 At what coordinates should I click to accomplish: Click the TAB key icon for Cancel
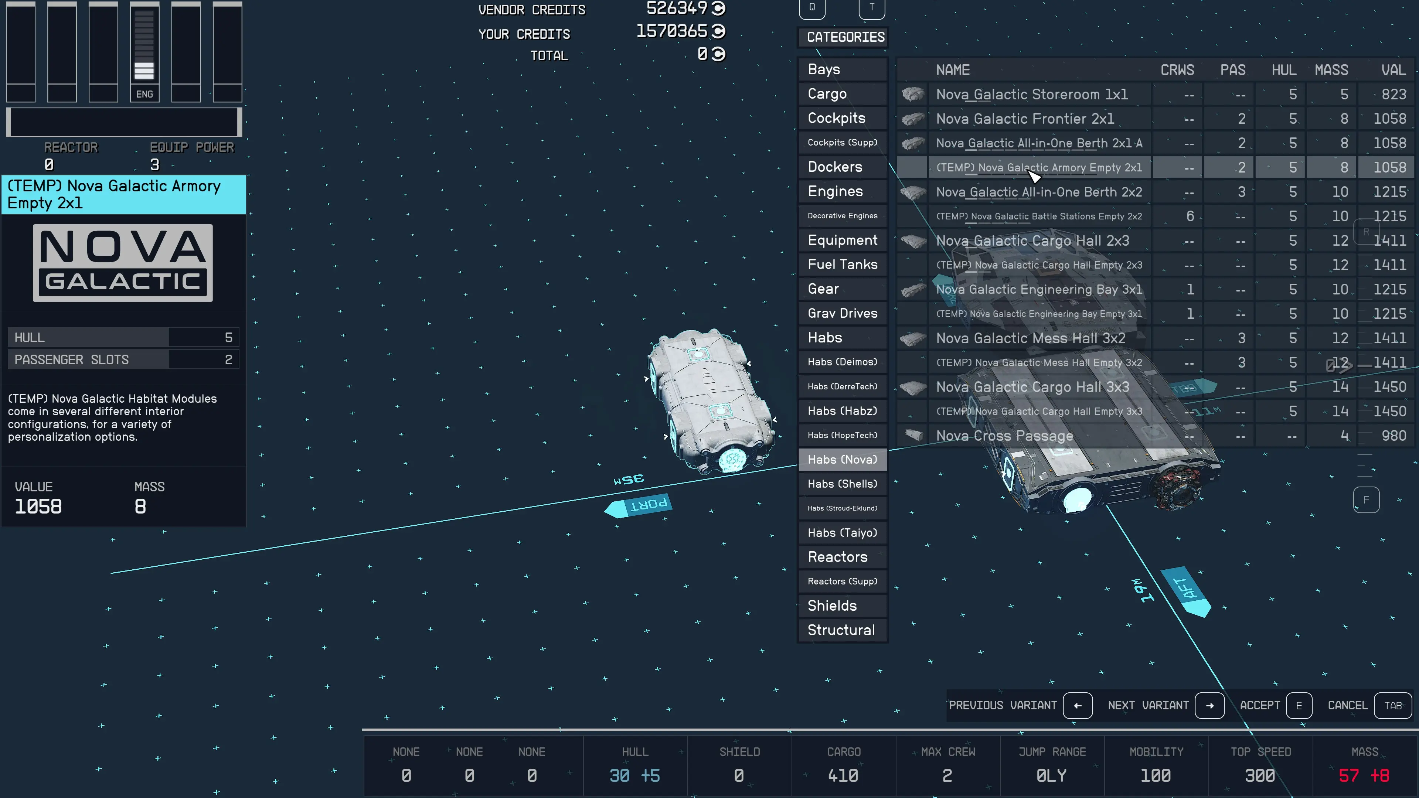(x=1393, y=706)
